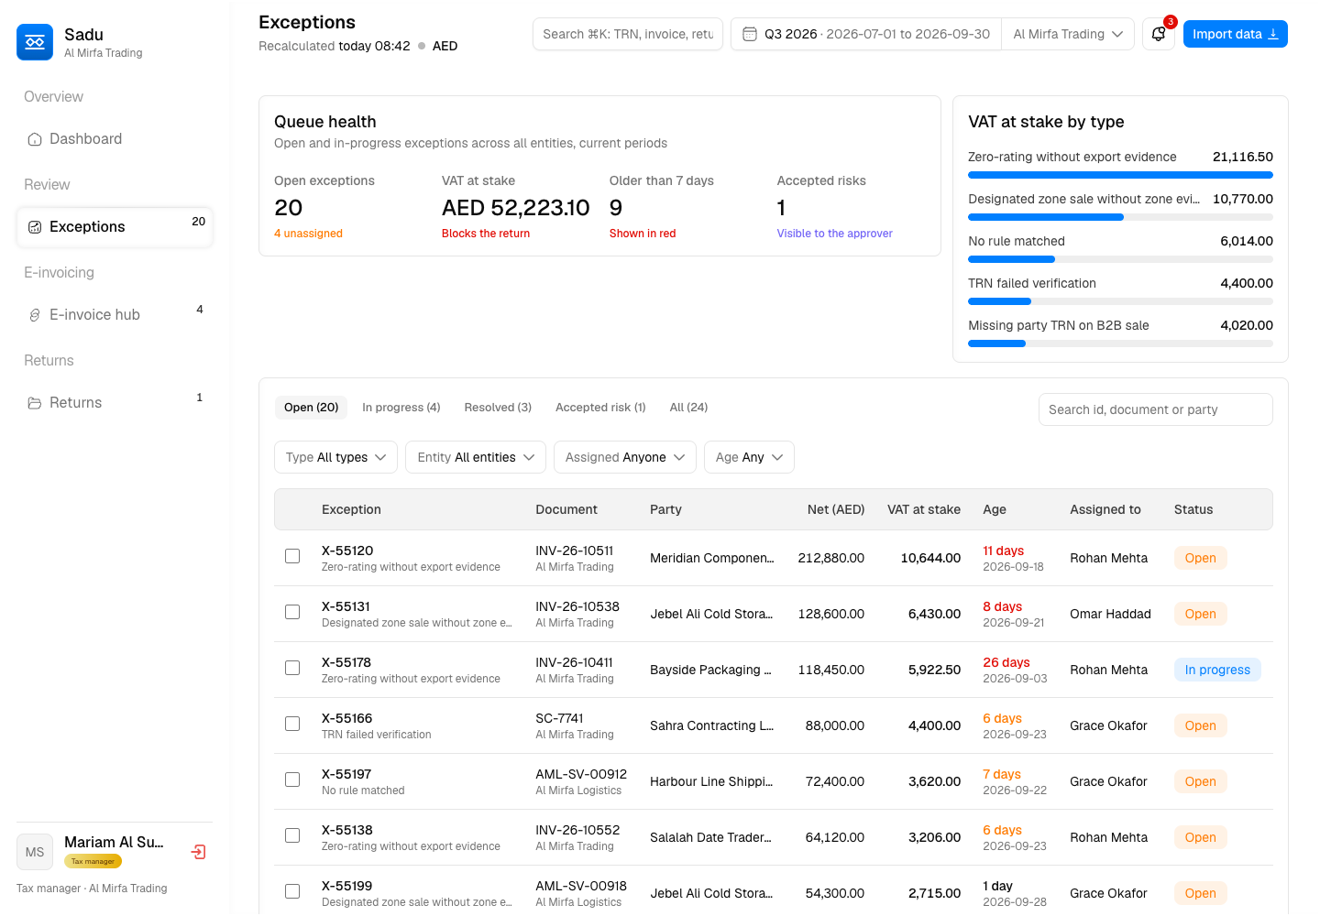The image size is (1320, 916).
Task: Expand the Age Any dropdown
Action: [749, 457]
